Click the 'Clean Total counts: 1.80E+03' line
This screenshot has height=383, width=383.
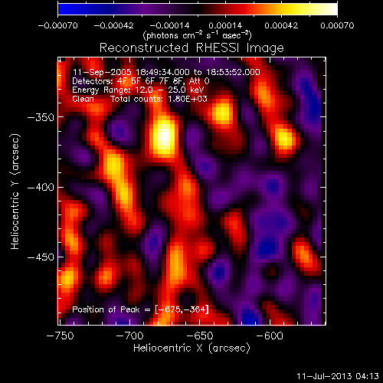point(139,99)
